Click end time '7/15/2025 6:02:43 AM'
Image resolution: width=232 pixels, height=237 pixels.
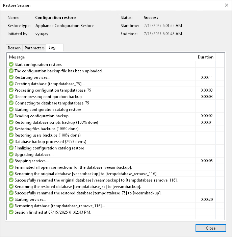163,34
